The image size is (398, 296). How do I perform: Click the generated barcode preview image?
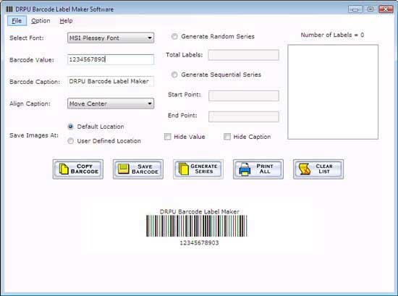196,226
